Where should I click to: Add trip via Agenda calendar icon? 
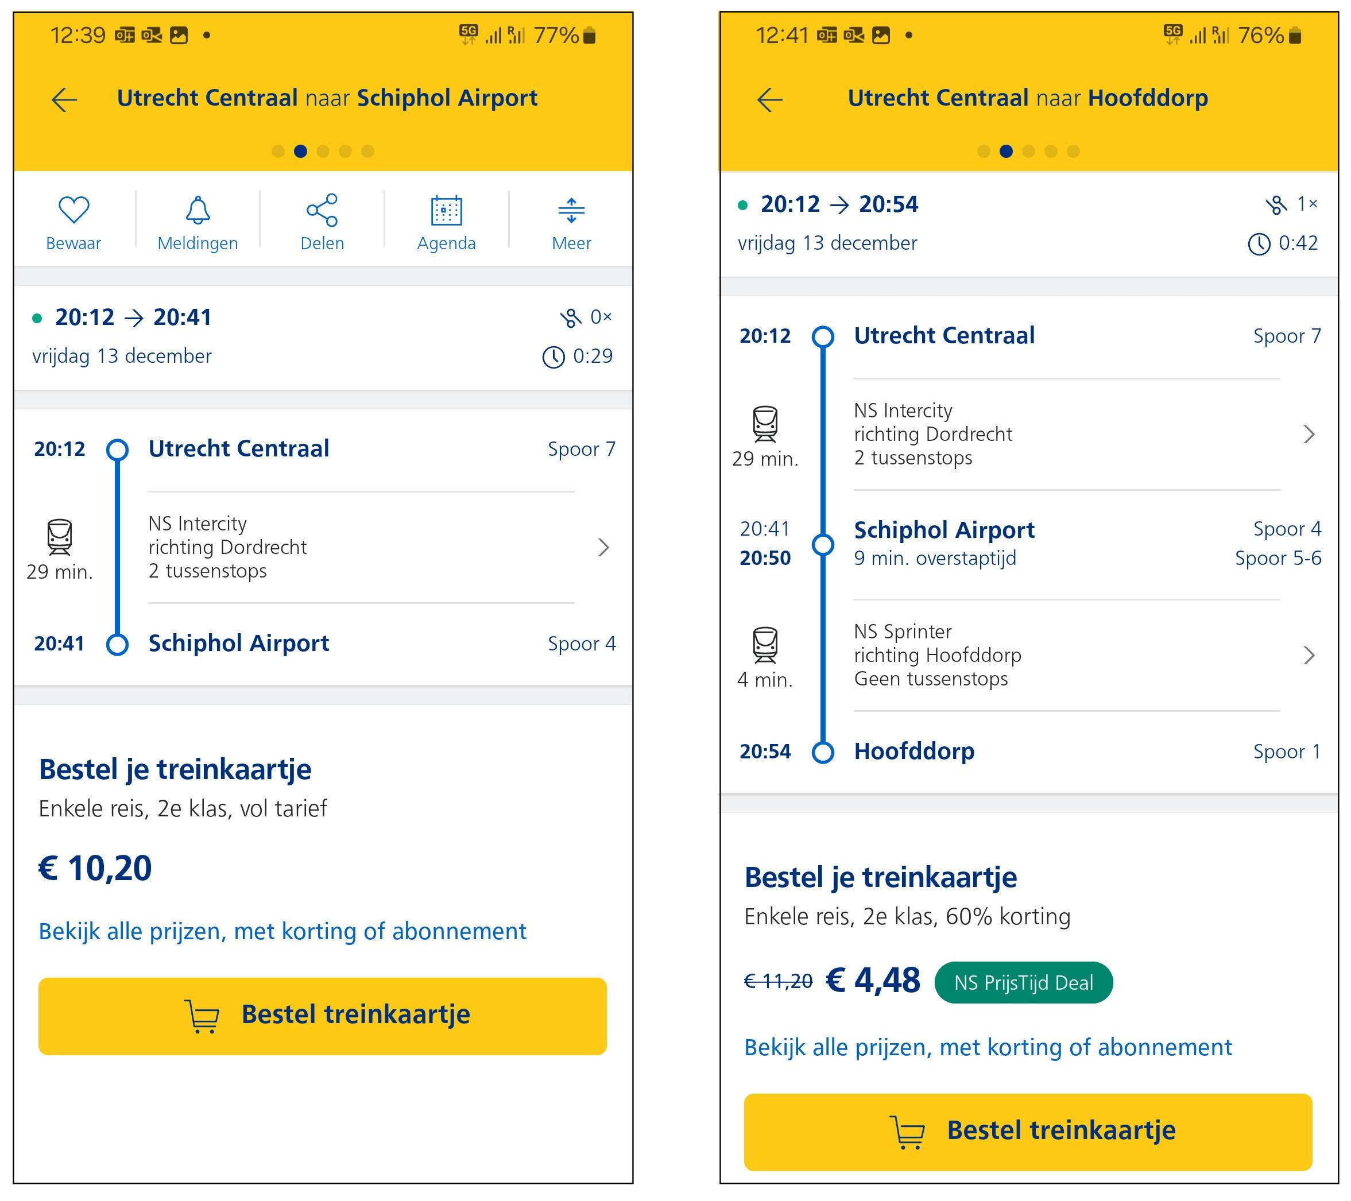[446, 211]
